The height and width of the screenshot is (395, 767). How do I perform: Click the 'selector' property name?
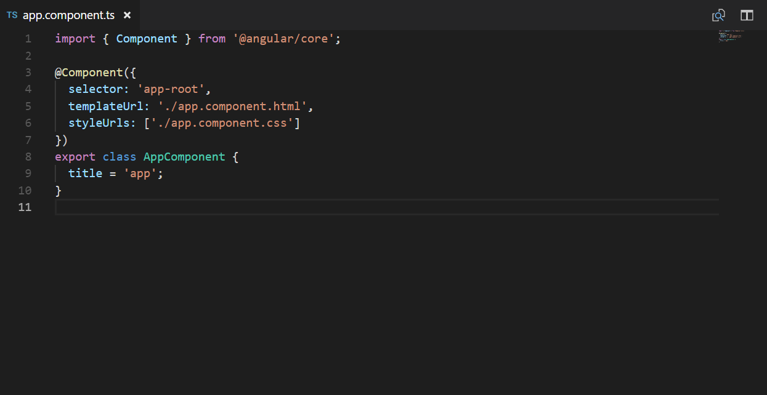click(x=95, y=89)
